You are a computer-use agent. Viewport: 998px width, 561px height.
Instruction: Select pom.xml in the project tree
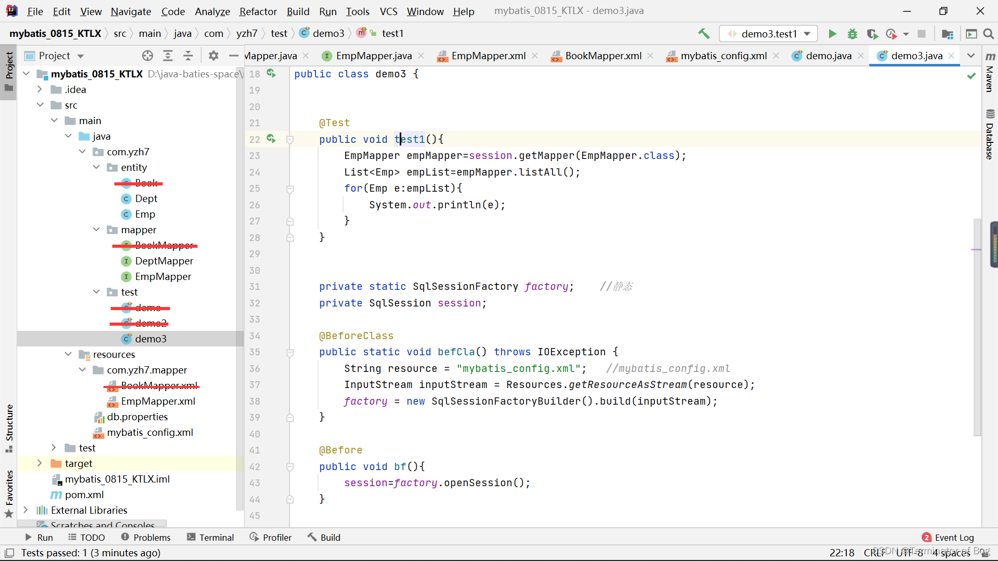point(84,495)
